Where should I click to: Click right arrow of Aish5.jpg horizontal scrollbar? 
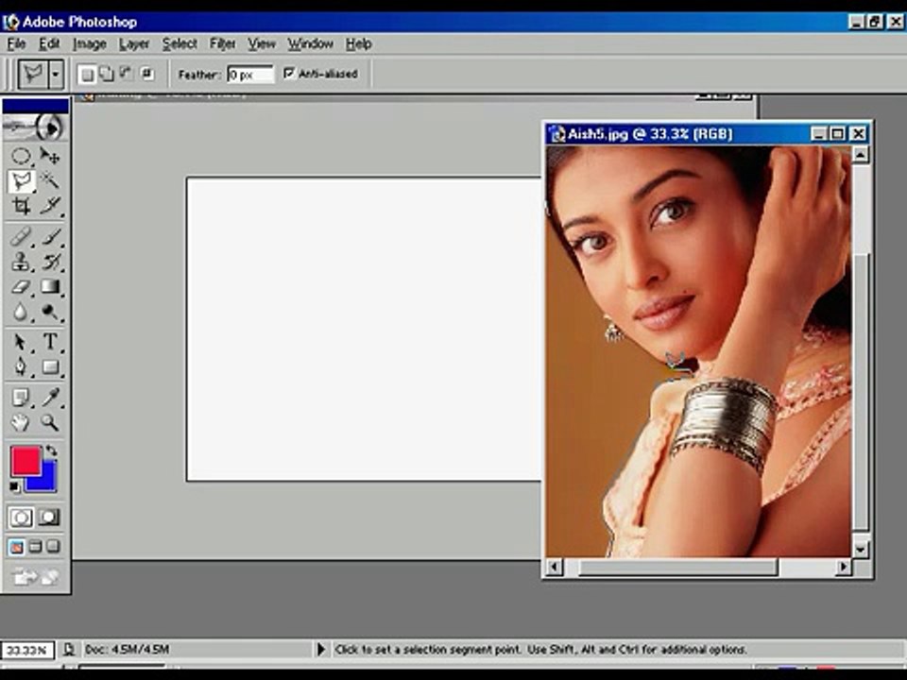pyautogui.click(x=843, y=568)
